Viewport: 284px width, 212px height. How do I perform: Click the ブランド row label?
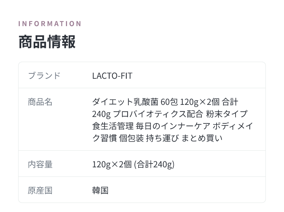tap(44, 75)
